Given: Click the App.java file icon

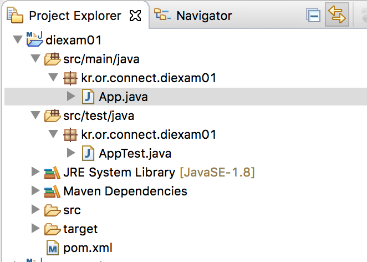Looking at the screenshot, I should click(88, 97).
